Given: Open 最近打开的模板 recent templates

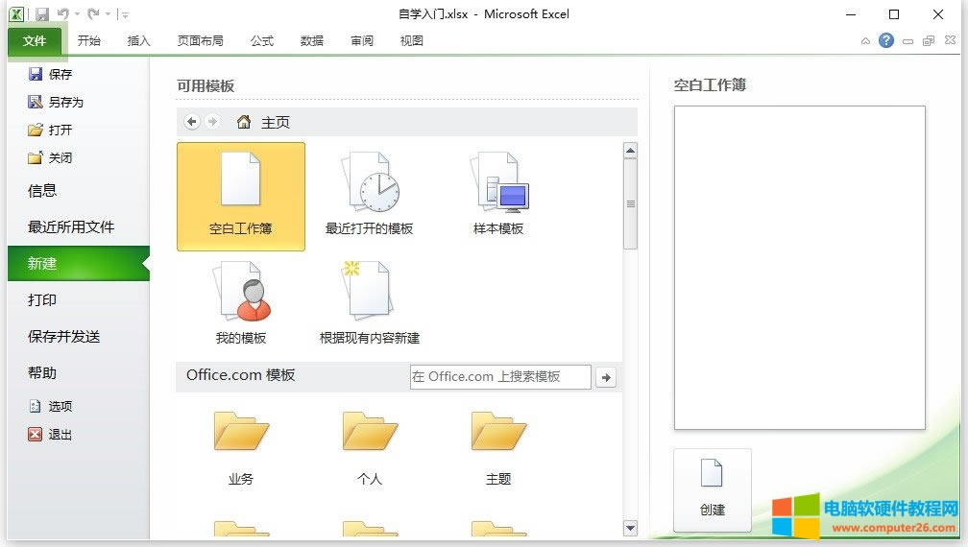Looking at the screenshot, I should [369, 196].
